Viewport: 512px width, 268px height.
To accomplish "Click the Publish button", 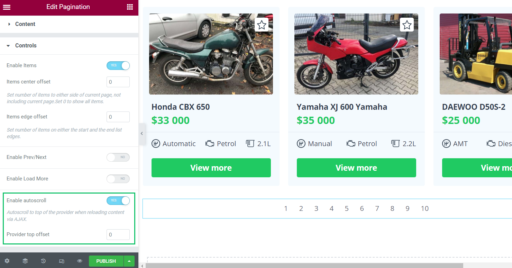I will point(106,261).
